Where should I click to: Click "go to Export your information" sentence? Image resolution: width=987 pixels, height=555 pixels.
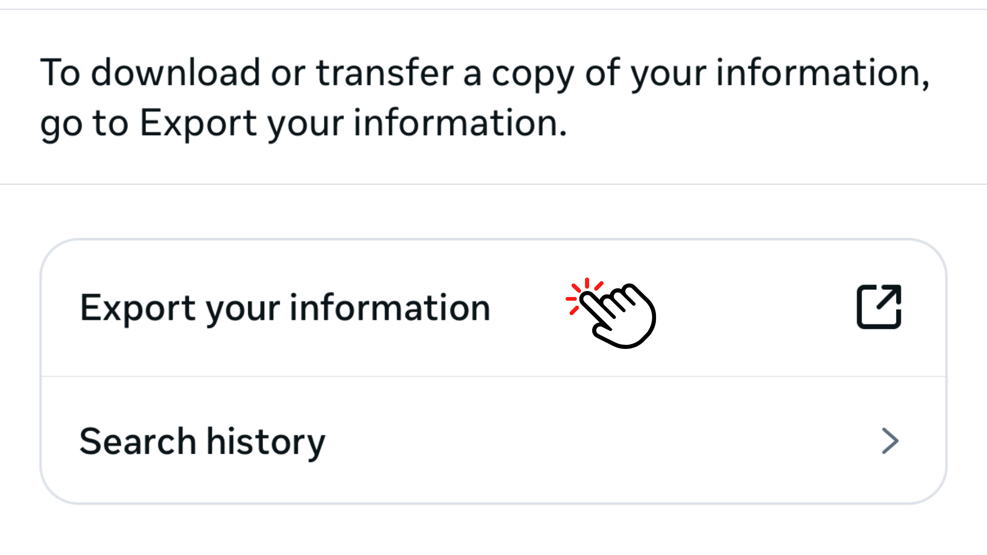point(303,123)
